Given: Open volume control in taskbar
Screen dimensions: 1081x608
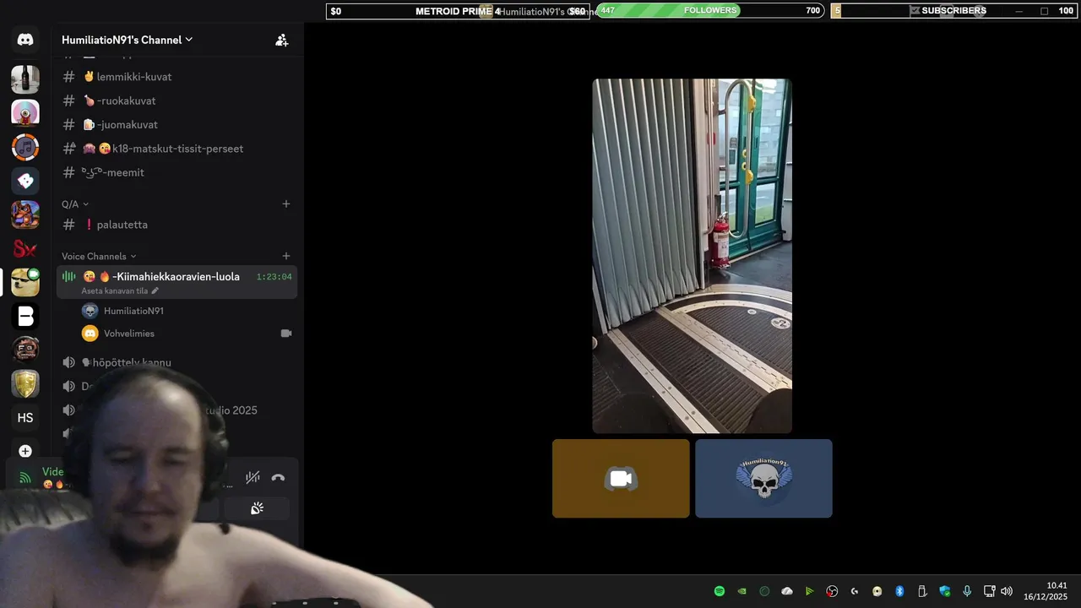Looking at the screenshot, I should tap(1006, 591).
